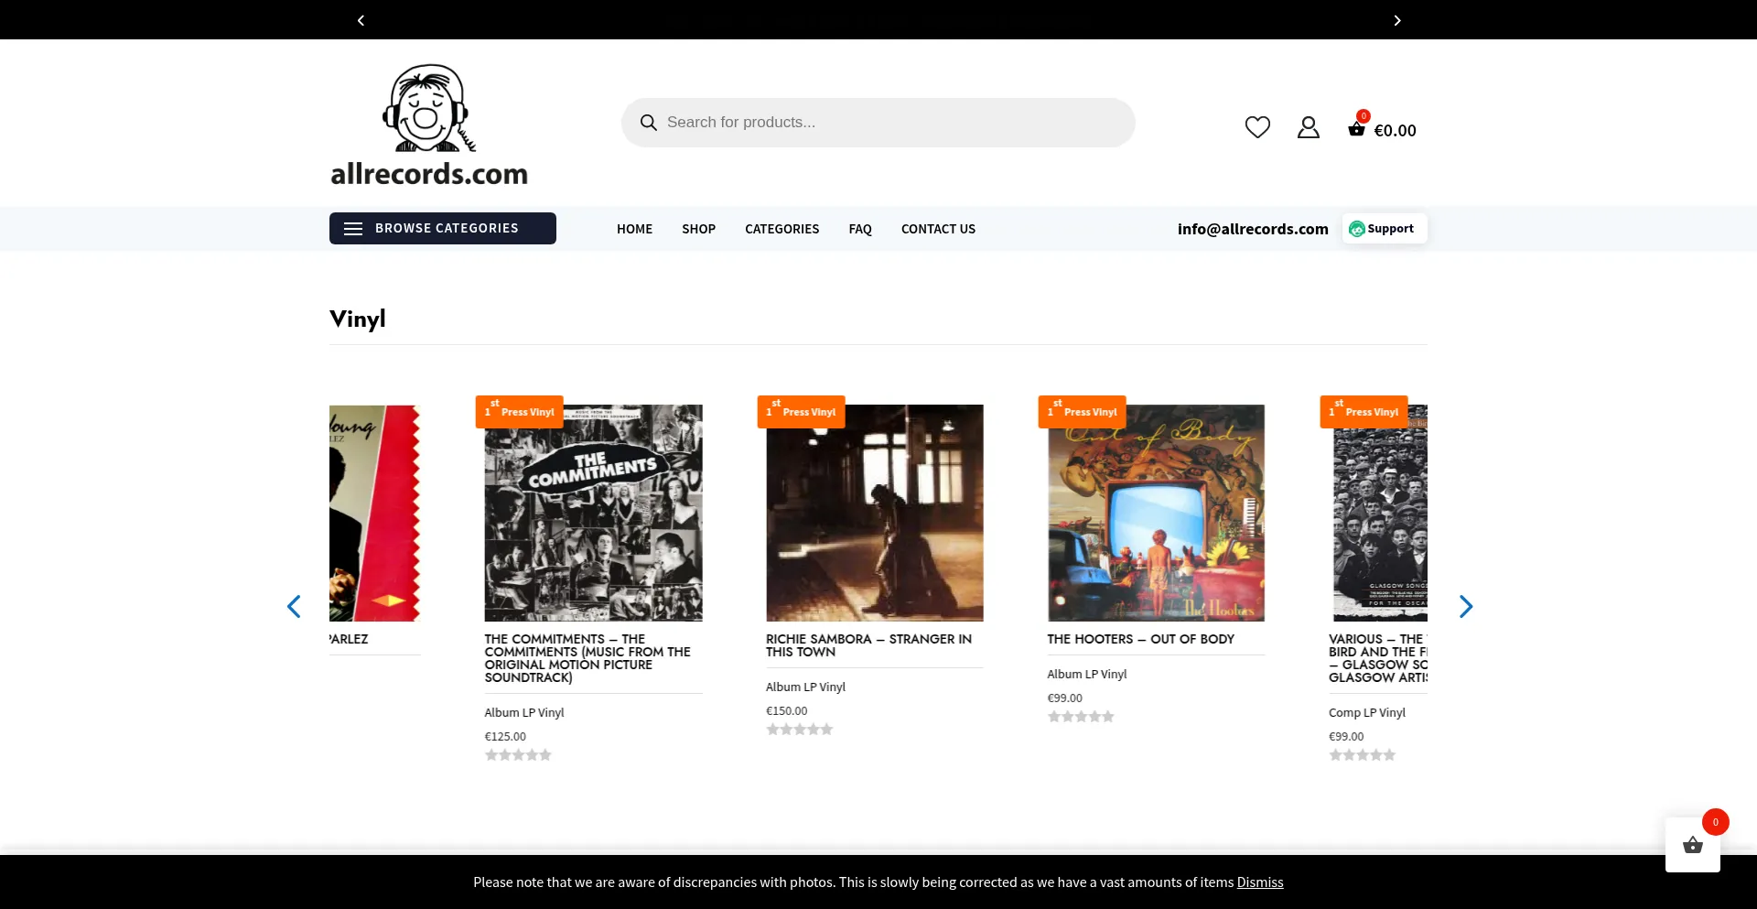Rate The Hooters Out of Body stars

tap(1081, 717)
